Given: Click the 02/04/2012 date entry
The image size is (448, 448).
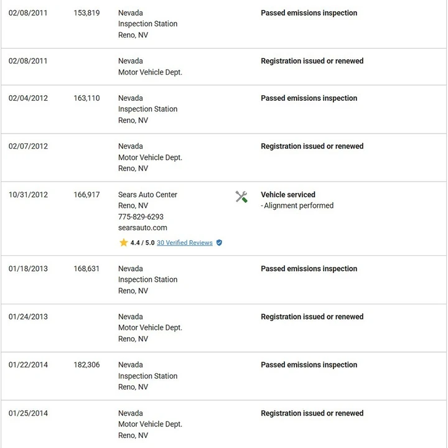Looking at the screenshot, I should (28, 98).
